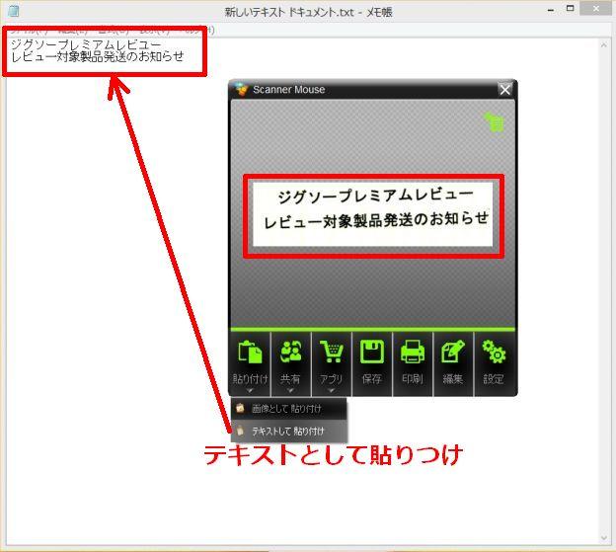Click the Notepad icon in title bar

click(x=14, y=11)
